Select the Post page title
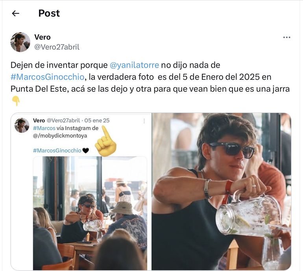 coord(49,13)
